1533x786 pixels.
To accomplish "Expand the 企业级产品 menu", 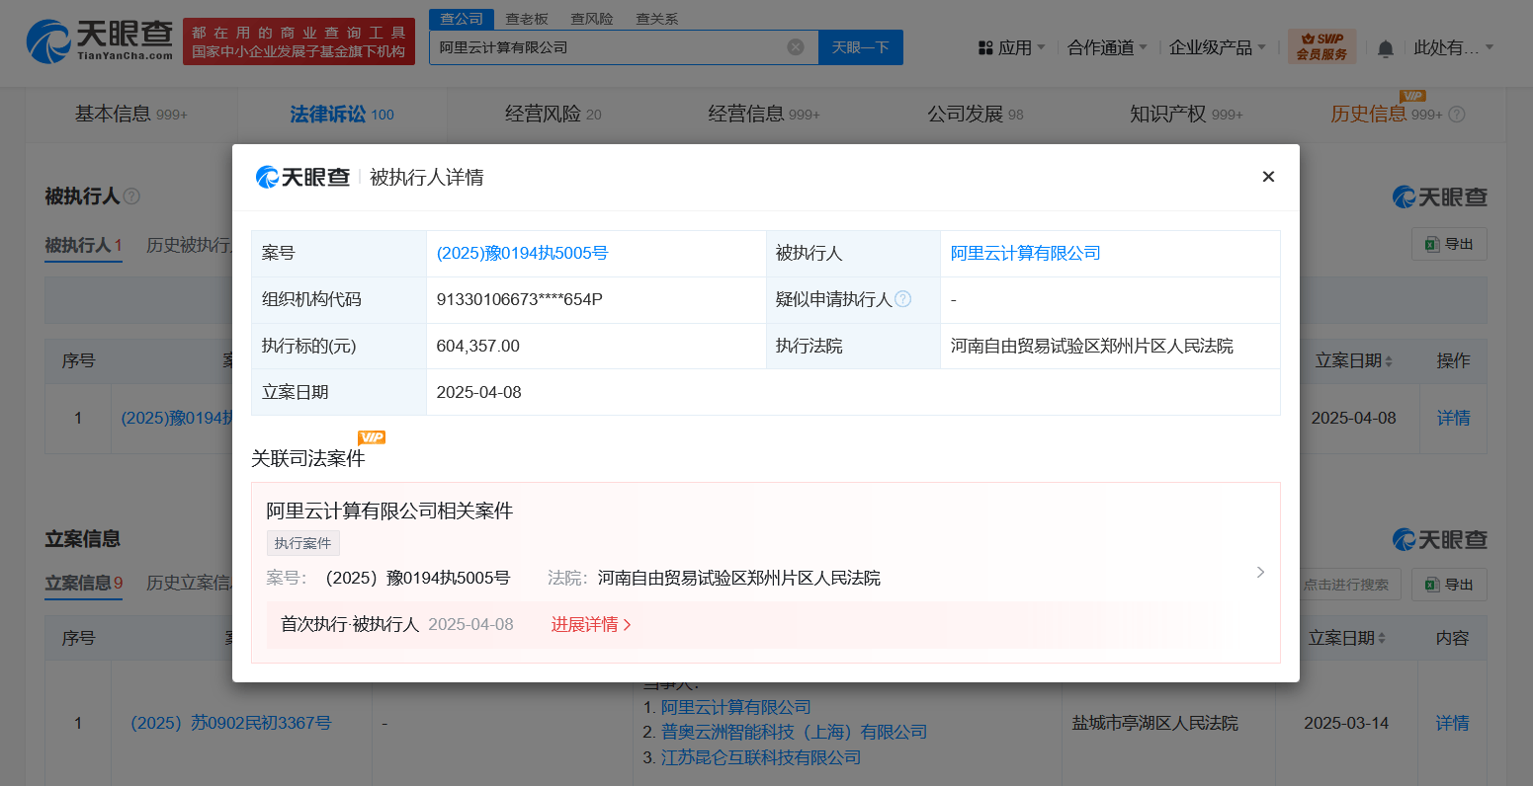I will pyautogui.click(x=1218, y=47).
